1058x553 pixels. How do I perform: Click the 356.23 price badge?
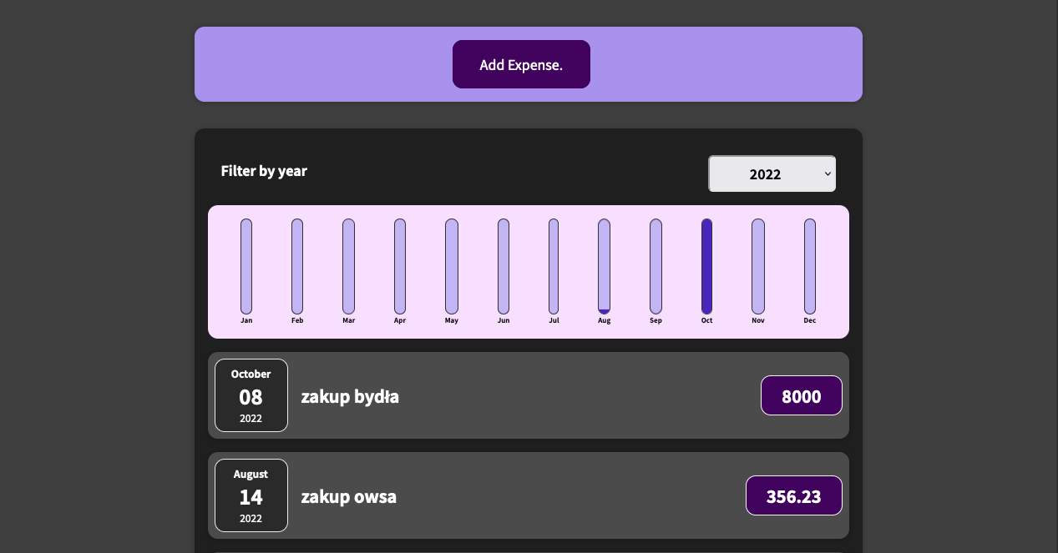click(x=794, y=495)
